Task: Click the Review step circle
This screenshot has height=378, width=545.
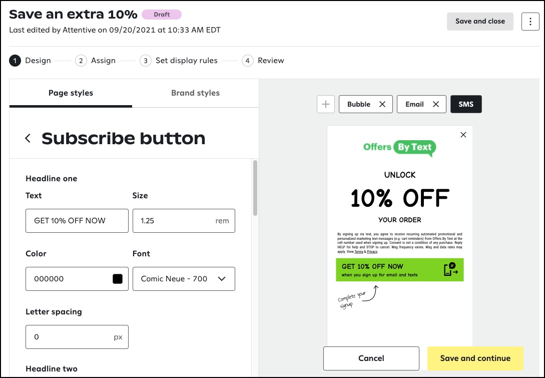Action: (247, 60)
